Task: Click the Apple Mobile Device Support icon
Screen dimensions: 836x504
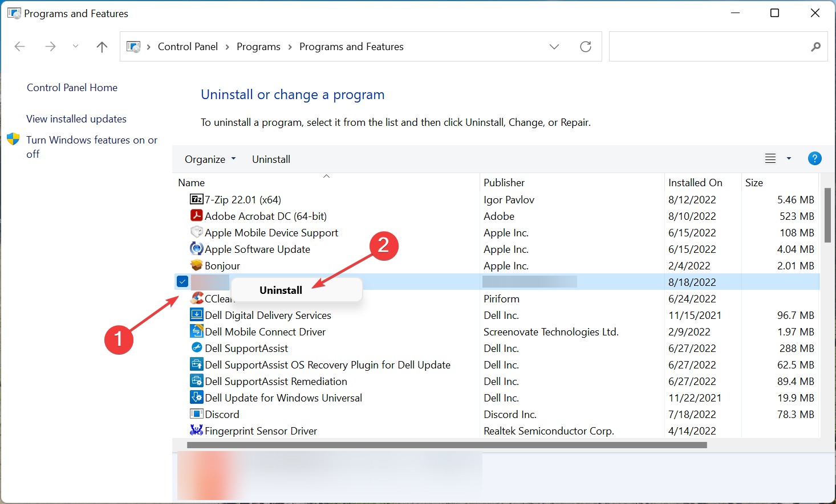Action: coord(196,232)
